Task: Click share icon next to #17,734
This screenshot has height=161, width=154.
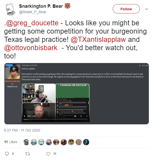Action: point(140,65)
